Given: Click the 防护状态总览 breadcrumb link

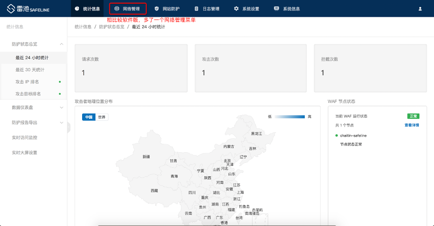Looking at the screenshot, I should (111, 27).
